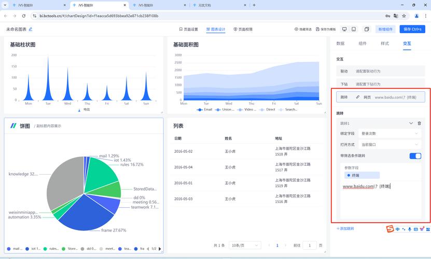The height and width of the screenshot is (259, 431).
Task: Toggle 电信 legend in bar chart
Action: pos(84,110)
